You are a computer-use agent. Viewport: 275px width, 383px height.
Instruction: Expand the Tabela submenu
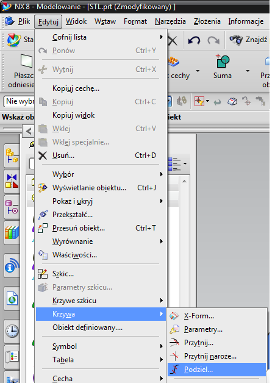101,360
